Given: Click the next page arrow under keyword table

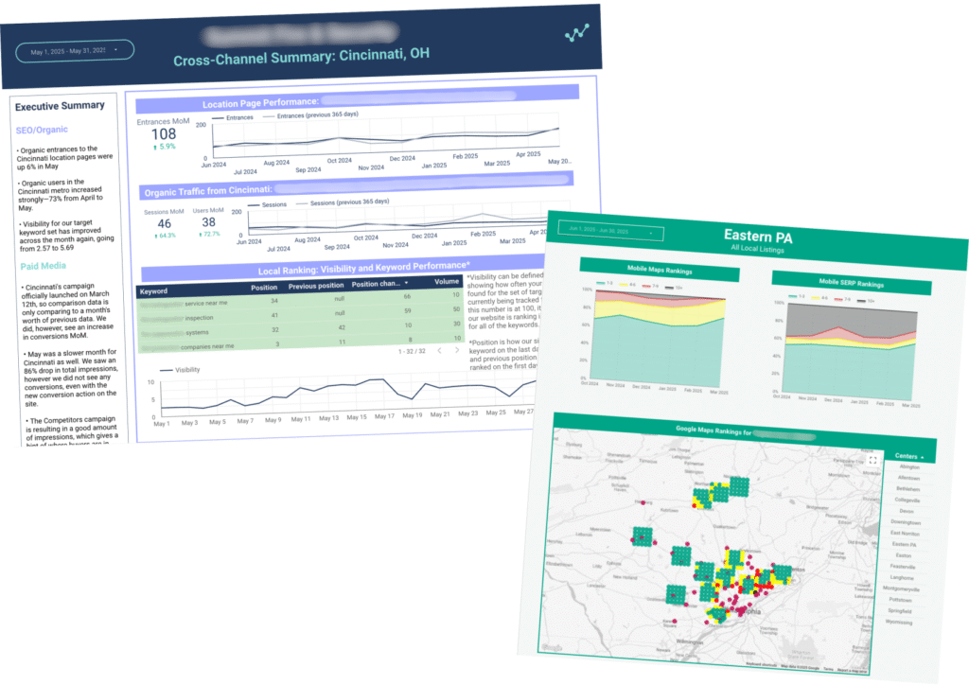Looking at the screenshot, I should click(457, 350).
